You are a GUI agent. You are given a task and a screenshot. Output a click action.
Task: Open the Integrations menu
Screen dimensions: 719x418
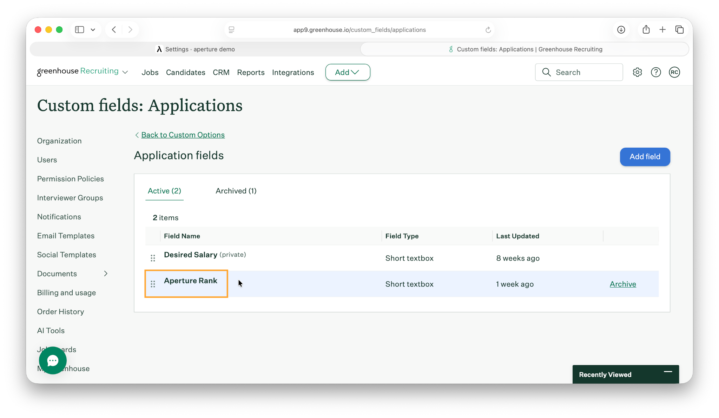pyautogui.click(x=293, y=73)
